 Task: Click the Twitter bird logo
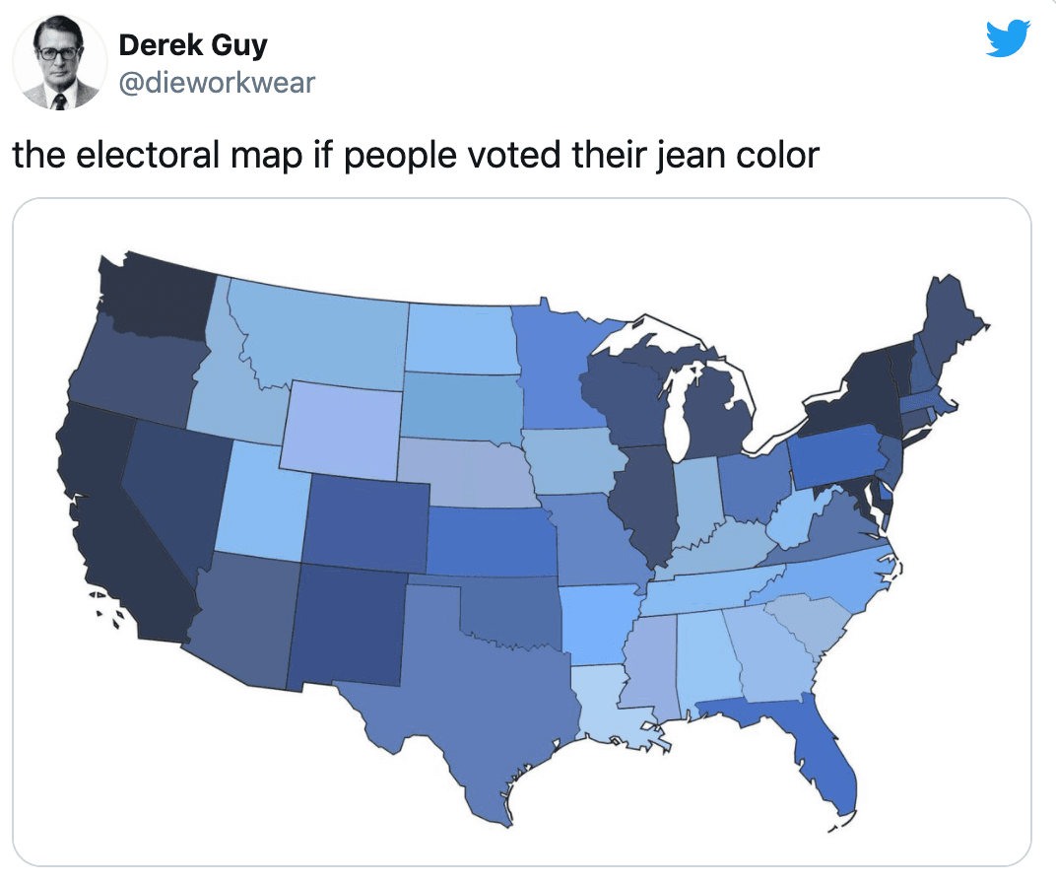click(1008, 38)
